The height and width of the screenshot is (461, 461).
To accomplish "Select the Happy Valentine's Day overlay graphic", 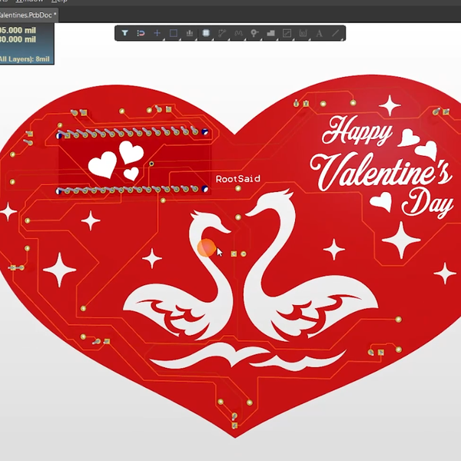I will coord(382,166).
